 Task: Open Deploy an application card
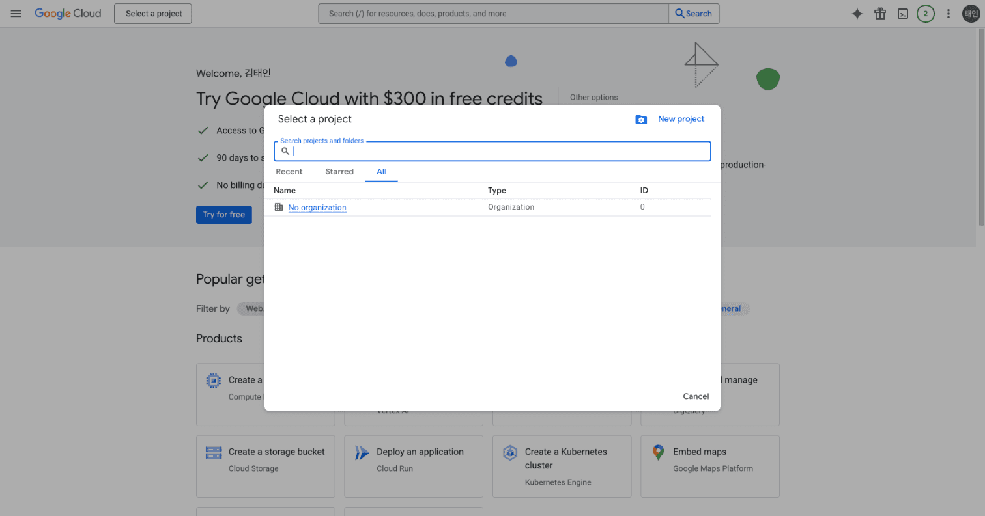click(414, 467)
